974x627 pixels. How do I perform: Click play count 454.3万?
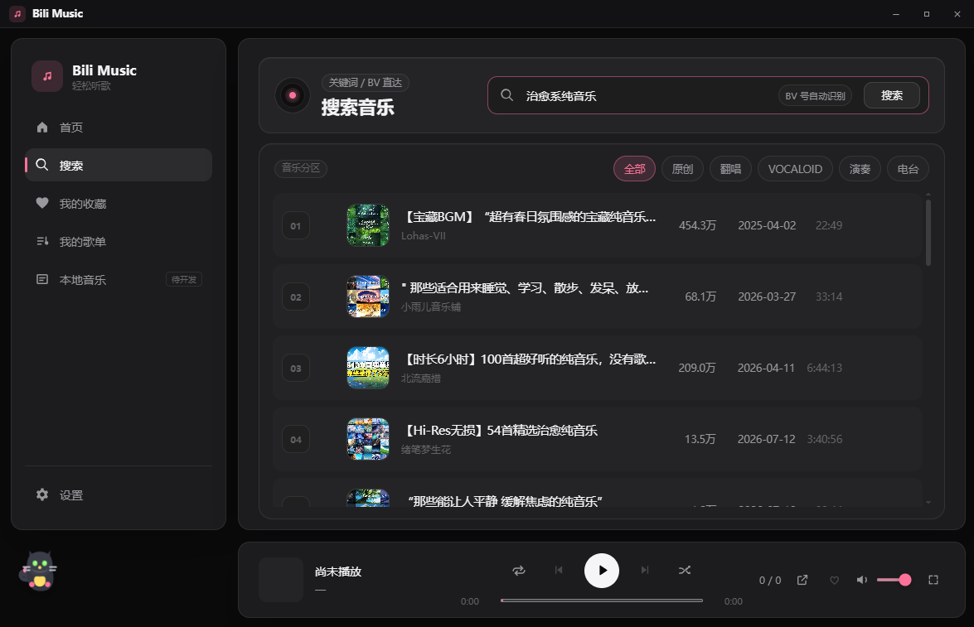[x=697, y=225]
